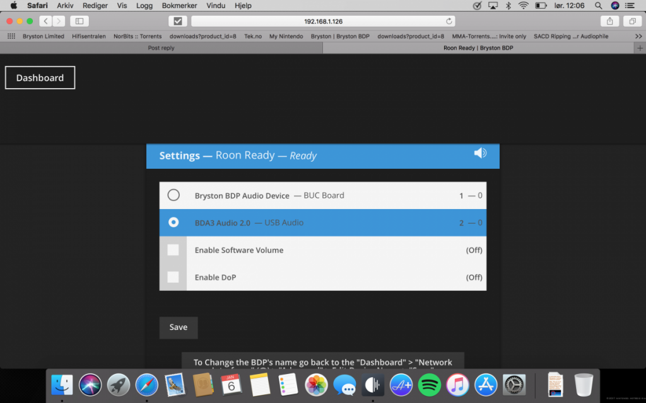Switch to the Post reply tab
646x403 pixels.
click(x=161, y=48)
